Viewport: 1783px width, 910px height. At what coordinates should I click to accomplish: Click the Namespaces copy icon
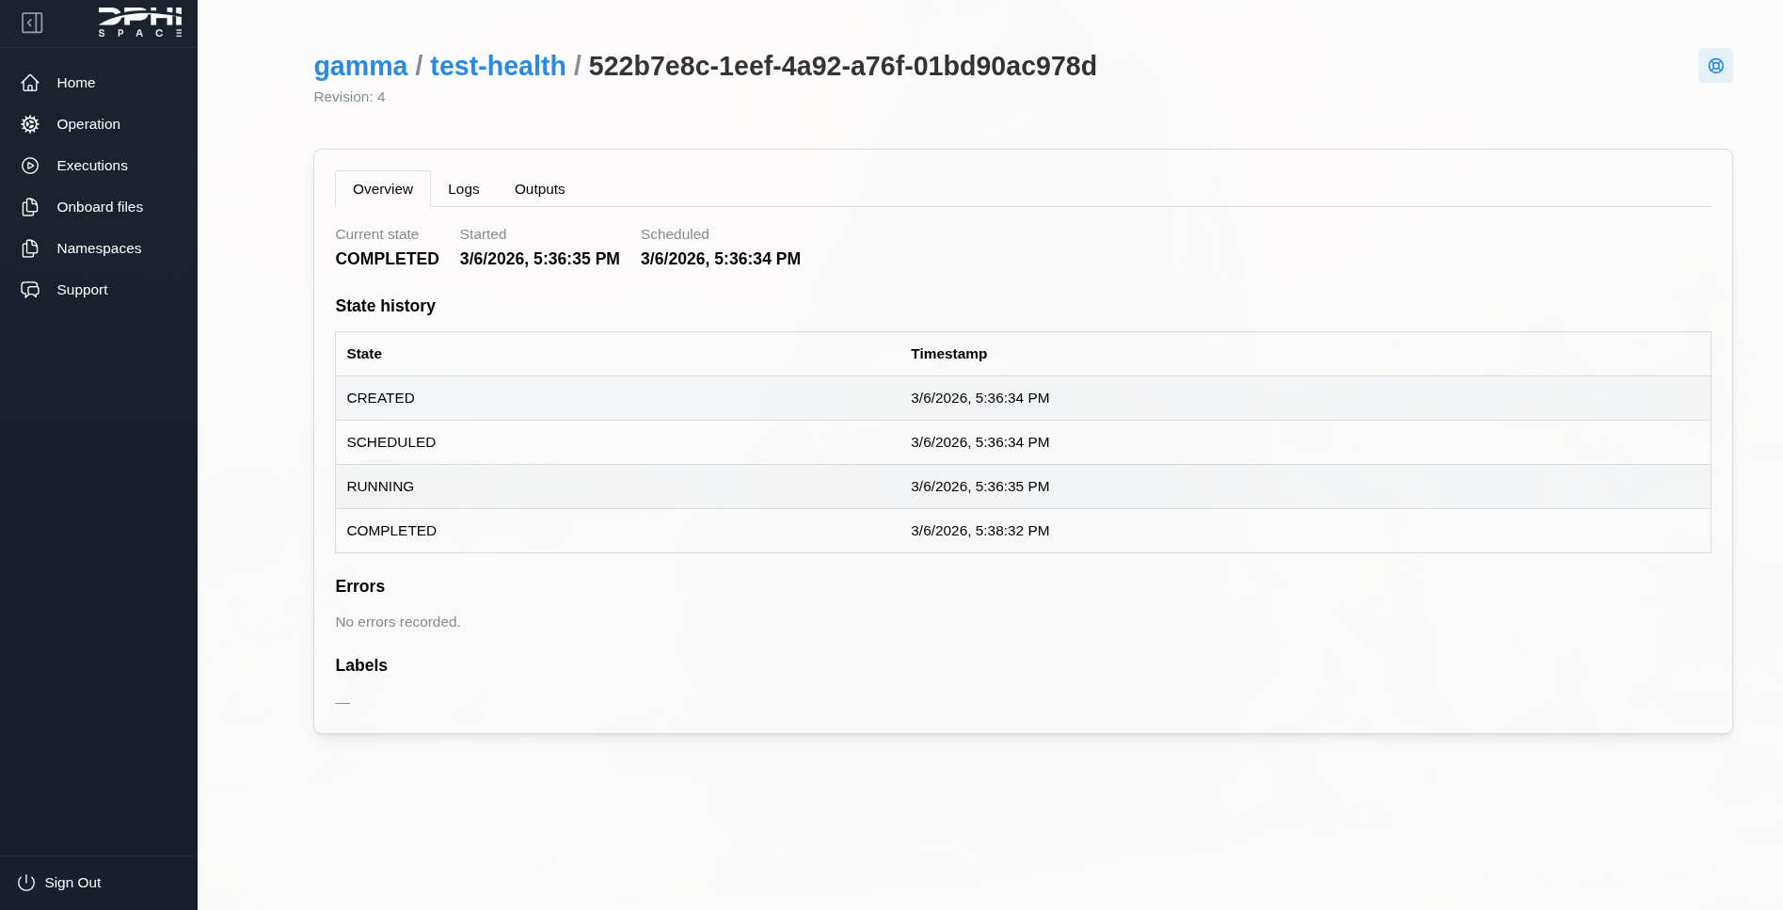click(30, 248)
